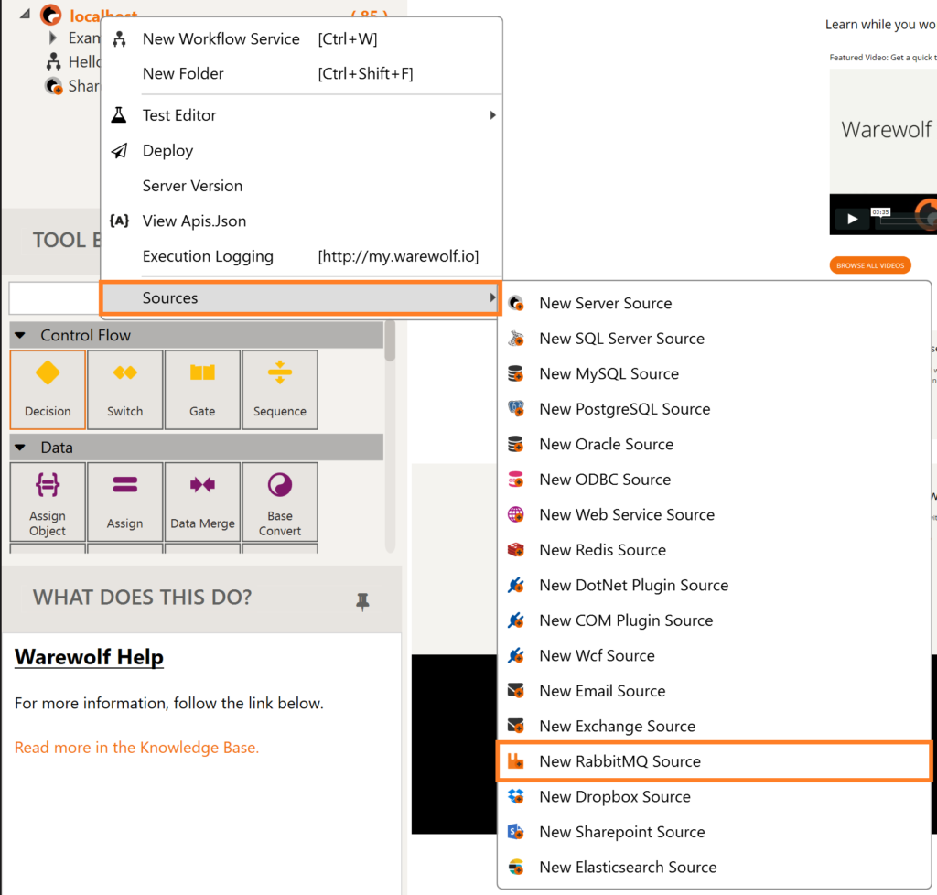This screenshot has height=895, width=937.
Task: Play the featured Warewolf video
Action: (x=851, y=219)
